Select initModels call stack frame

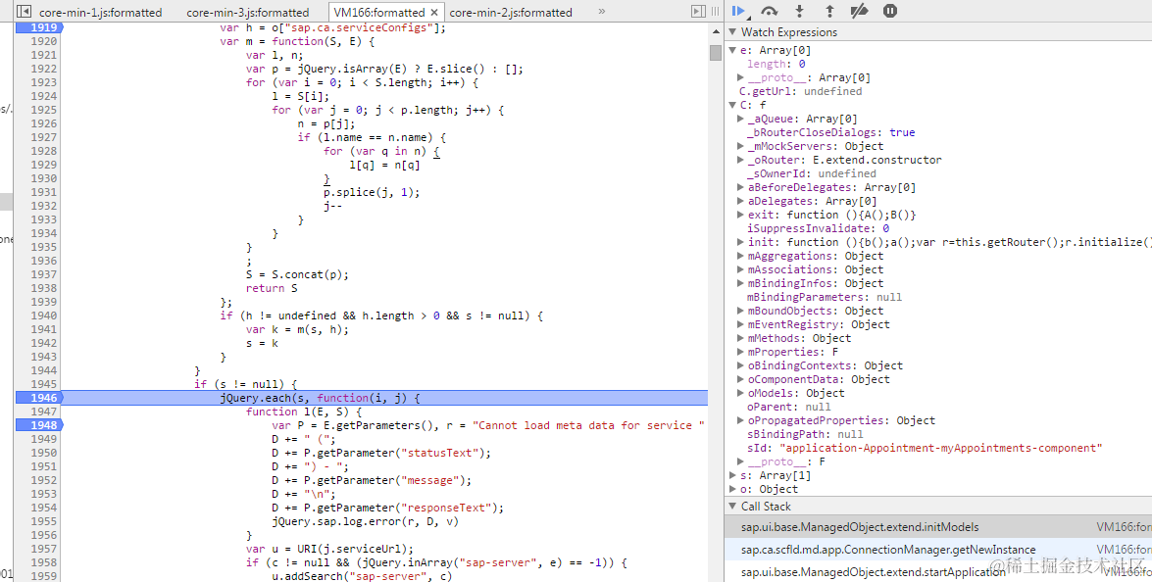pos(937,527)
